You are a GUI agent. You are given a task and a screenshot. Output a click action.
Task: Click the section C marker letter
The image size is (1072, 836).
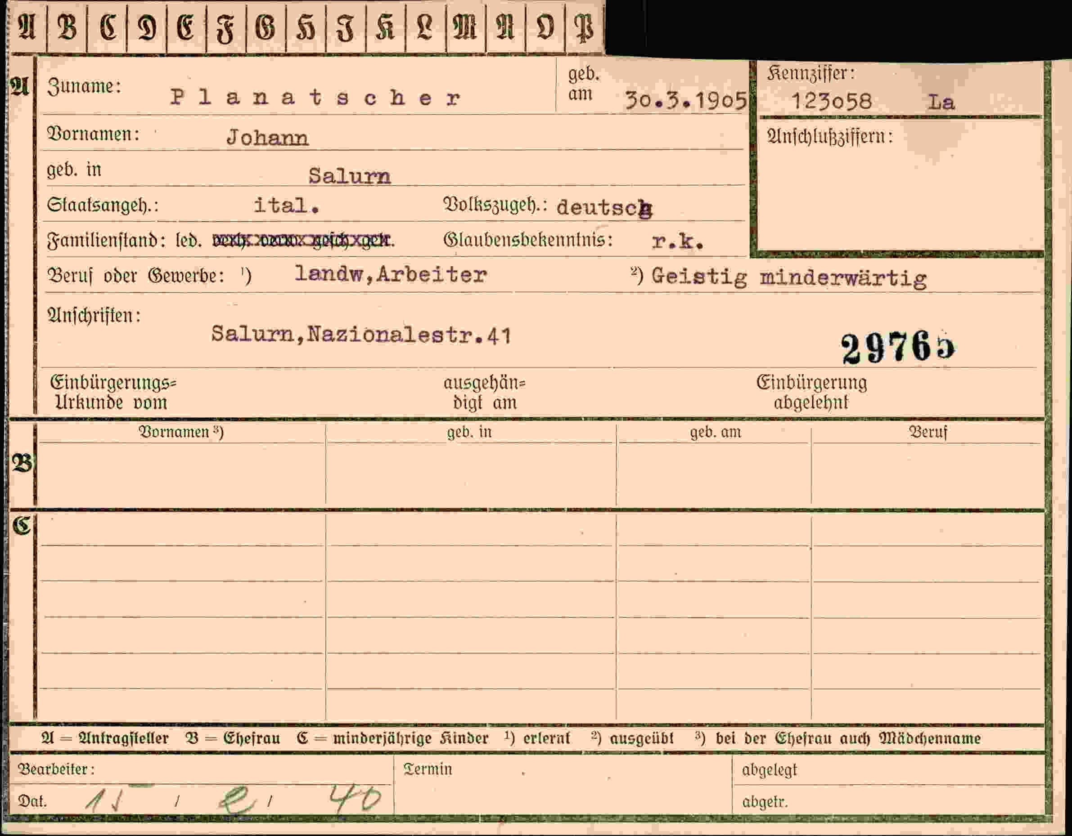tap(22, 525)
